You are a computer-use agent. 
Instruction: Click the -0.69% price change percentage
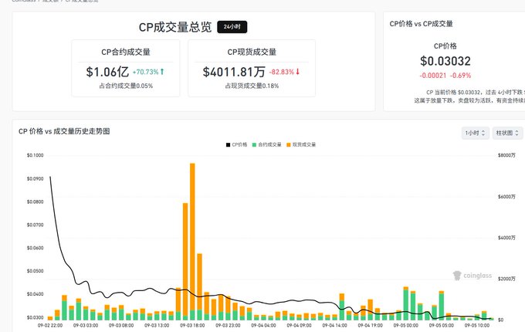tap(460, 76)
